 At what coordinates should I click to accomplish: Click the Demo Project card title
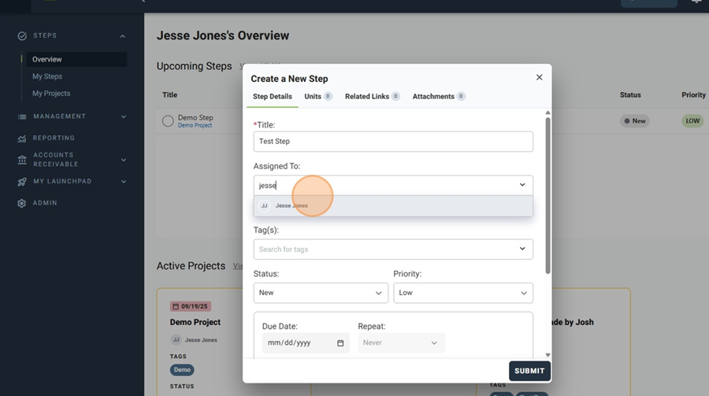[x=195, y=322]
